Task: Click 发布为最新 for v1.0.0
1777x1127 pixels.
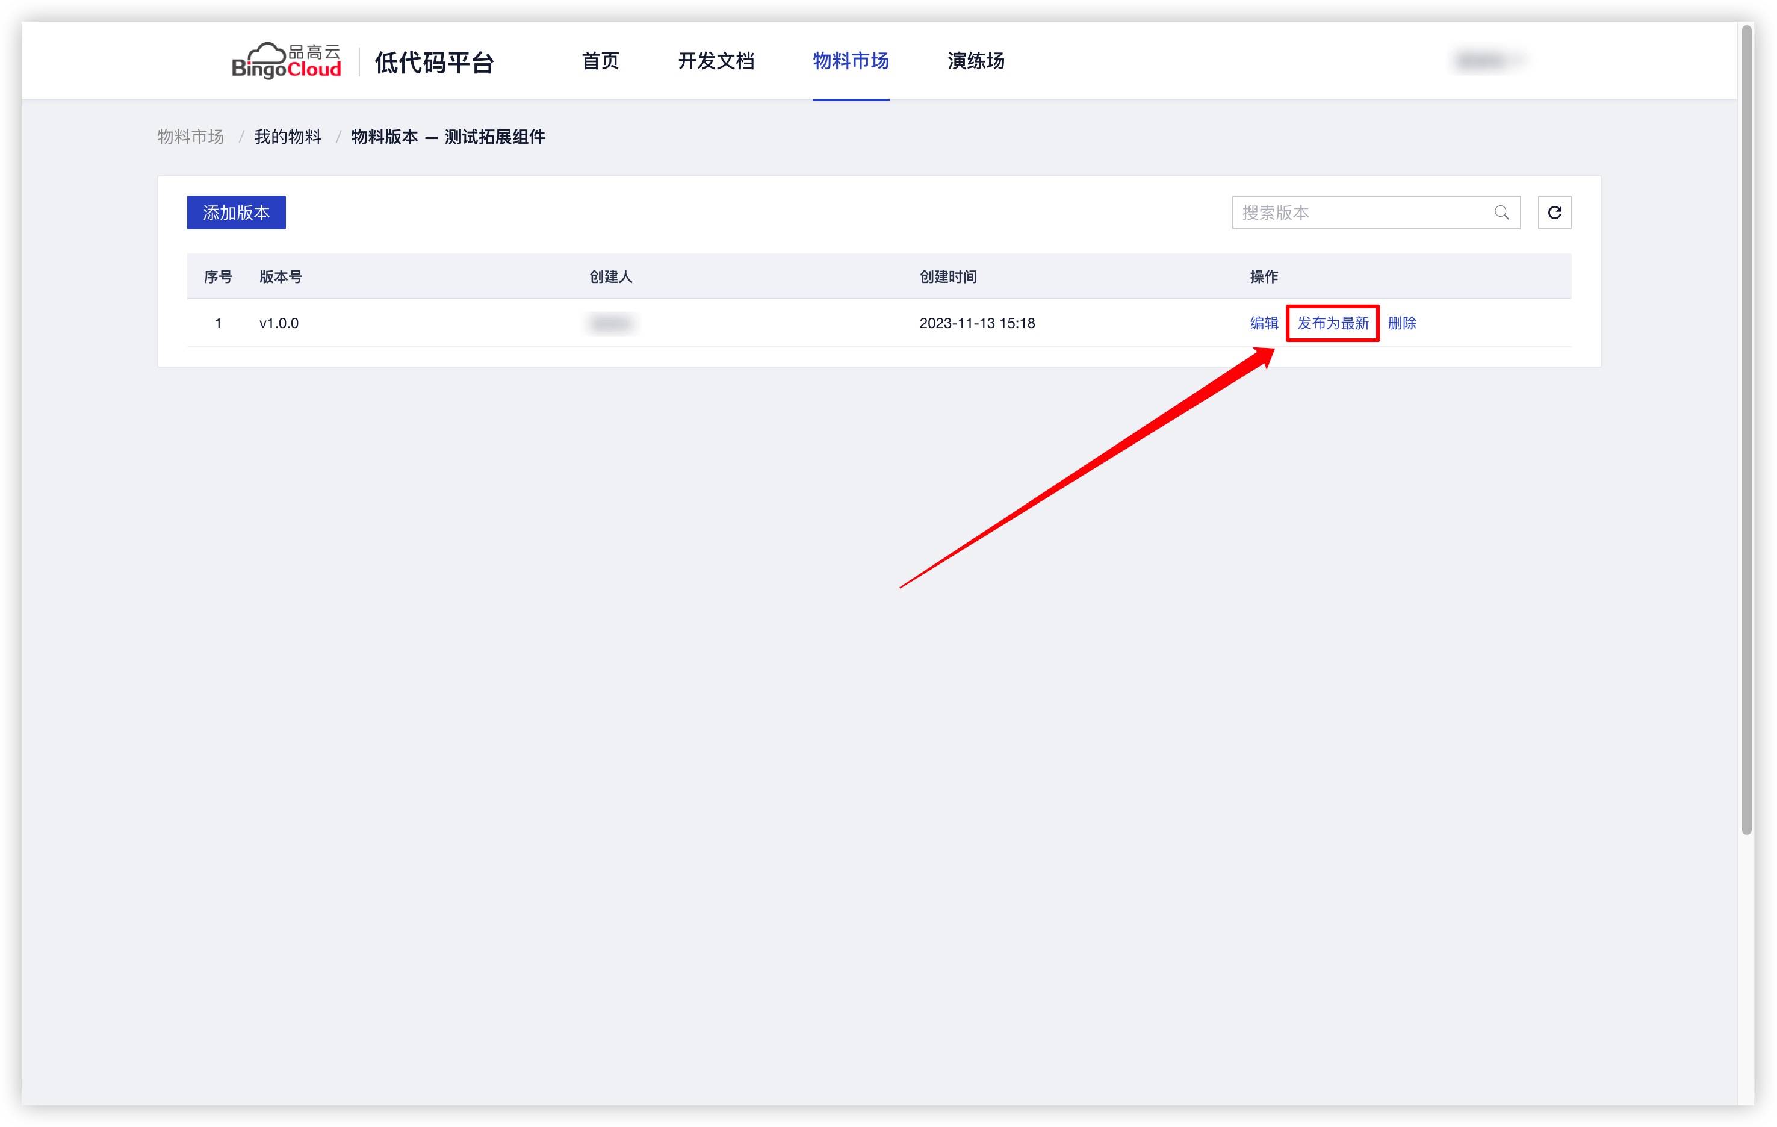Action: pos(1333,323)
